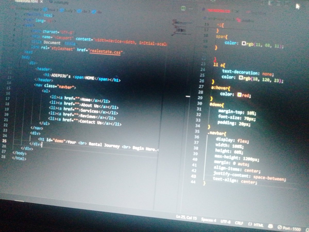309x232 pixels.
Task: Change indentation via Spaces: 4
Action: click(209, 220)
